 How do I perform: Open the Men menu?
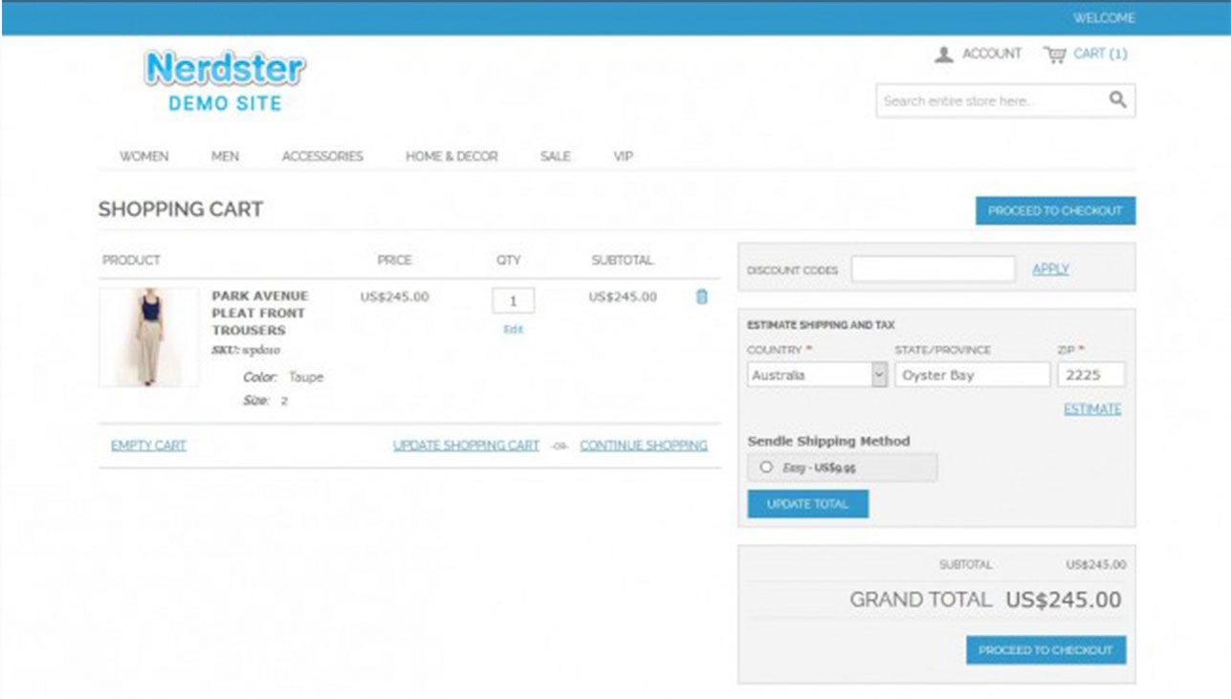[225, 157]
